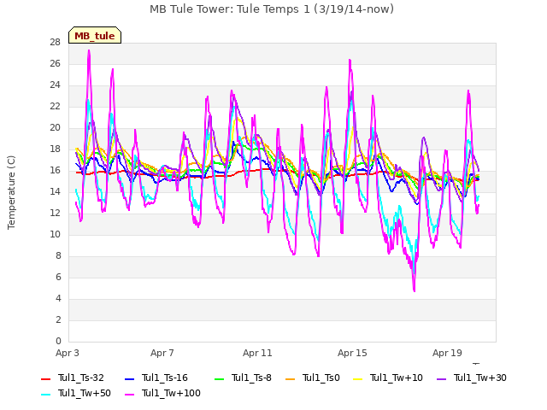Click the orange Tul1_Ts0 legend swatch
The height and width of the screenshot is (410, 547).
[x=290, y=379]
